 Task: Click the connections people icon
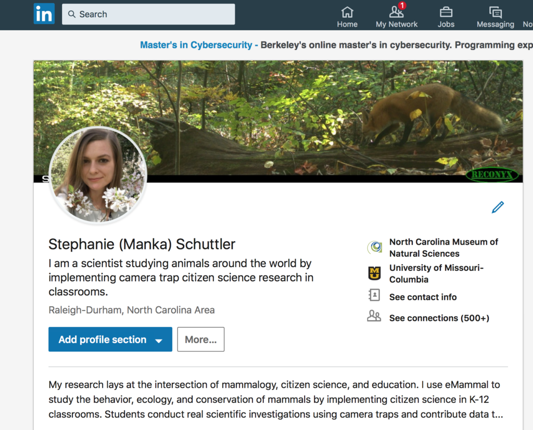[x=374, y=316]
